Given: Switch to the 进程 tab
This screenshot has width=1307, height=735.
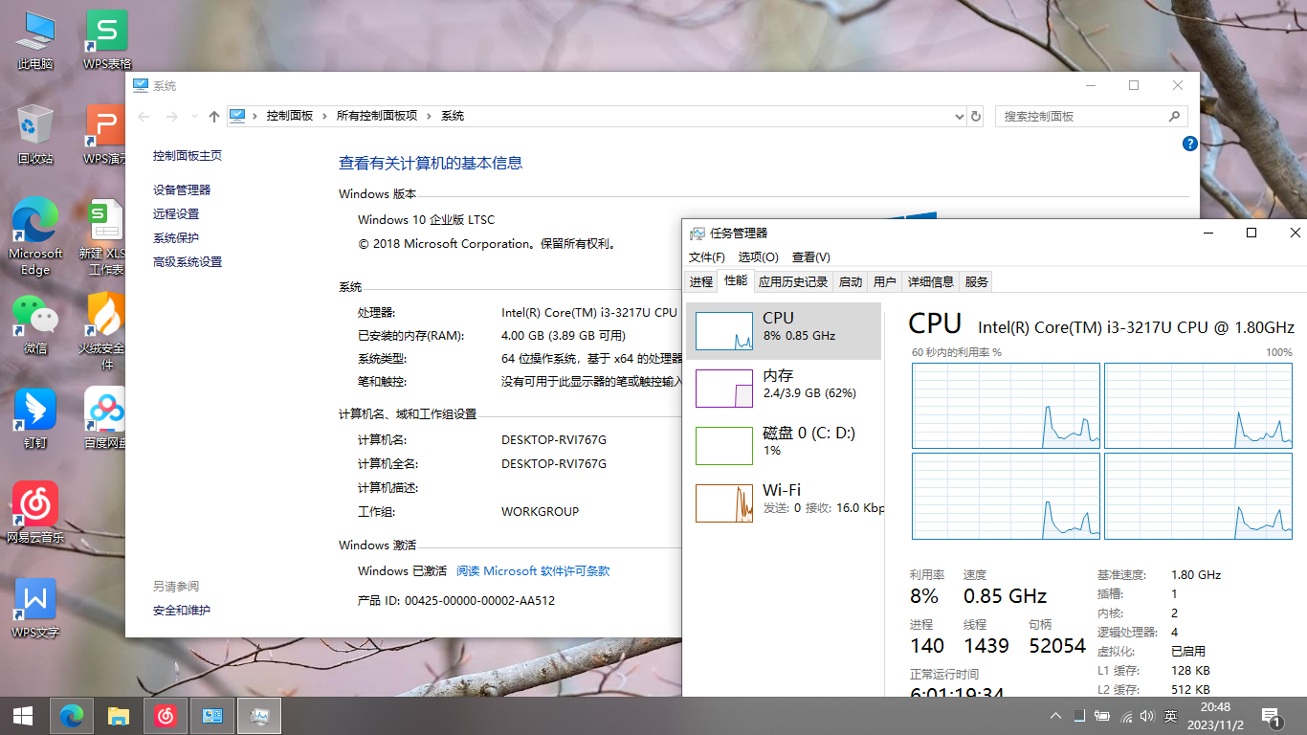Looking at the screenshot, I should point(701,281).
